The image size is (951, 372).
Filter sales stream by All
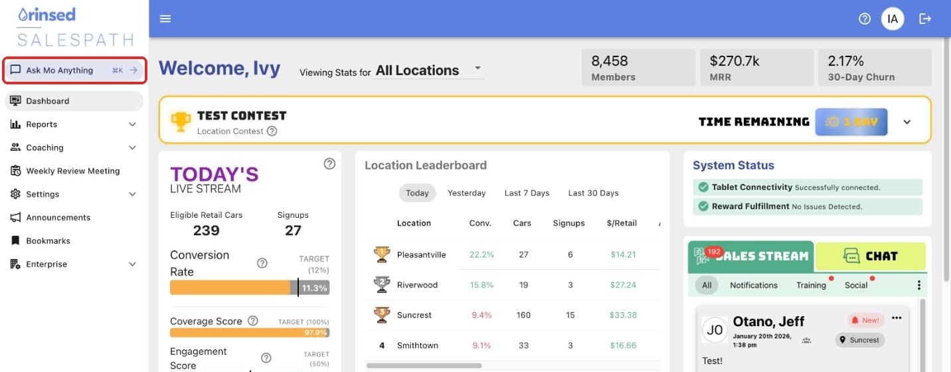coord(707,285)
